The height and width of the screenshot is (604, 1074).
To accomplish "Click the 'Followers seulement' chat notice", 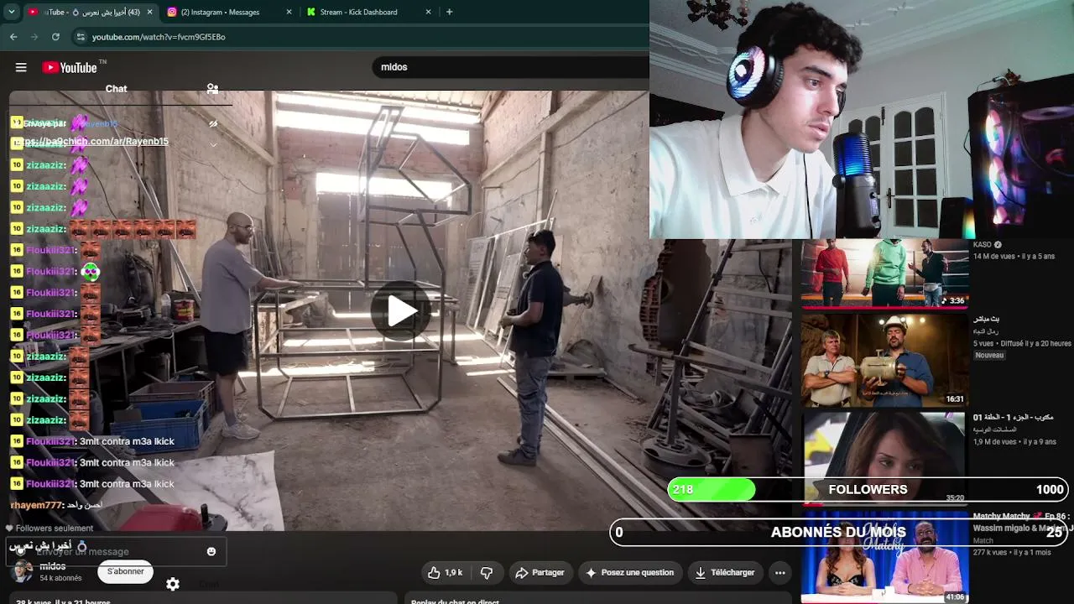I will click(50, 528).
